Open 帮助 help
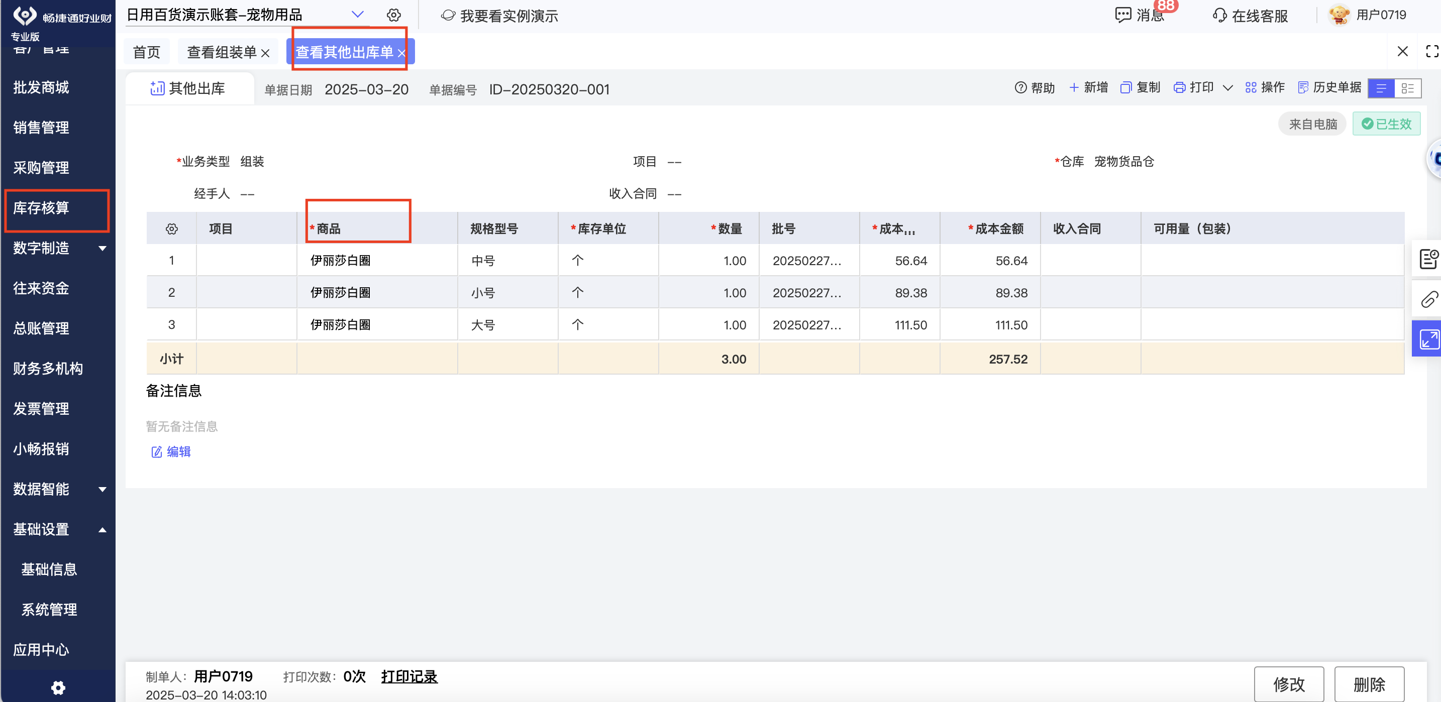 pos(1035,88)
